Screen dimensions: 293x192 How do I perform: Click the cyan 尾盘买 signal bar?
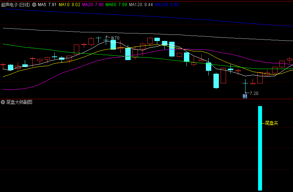pos(260,148)
